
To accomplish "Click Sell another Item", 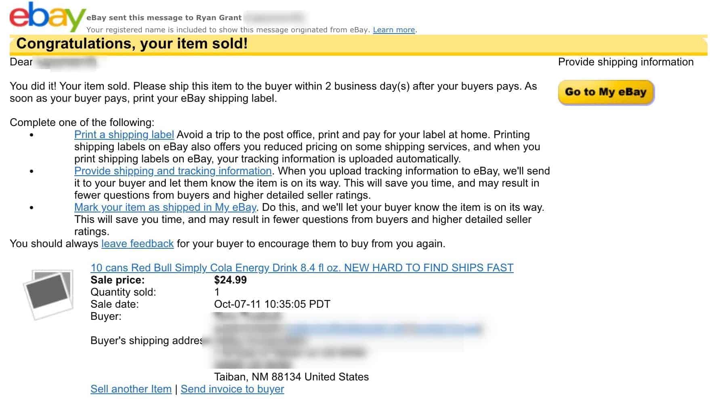I will [x=131, y=389].
